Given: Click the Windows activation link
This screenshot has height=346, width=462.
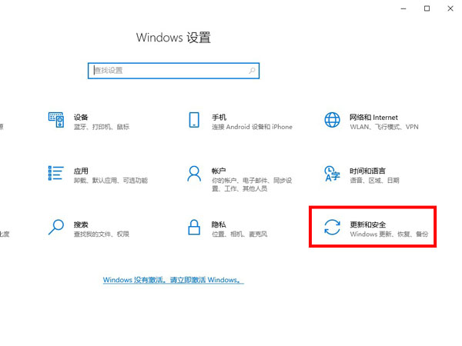Looking at the screenshot, I should tap(173, 280).
